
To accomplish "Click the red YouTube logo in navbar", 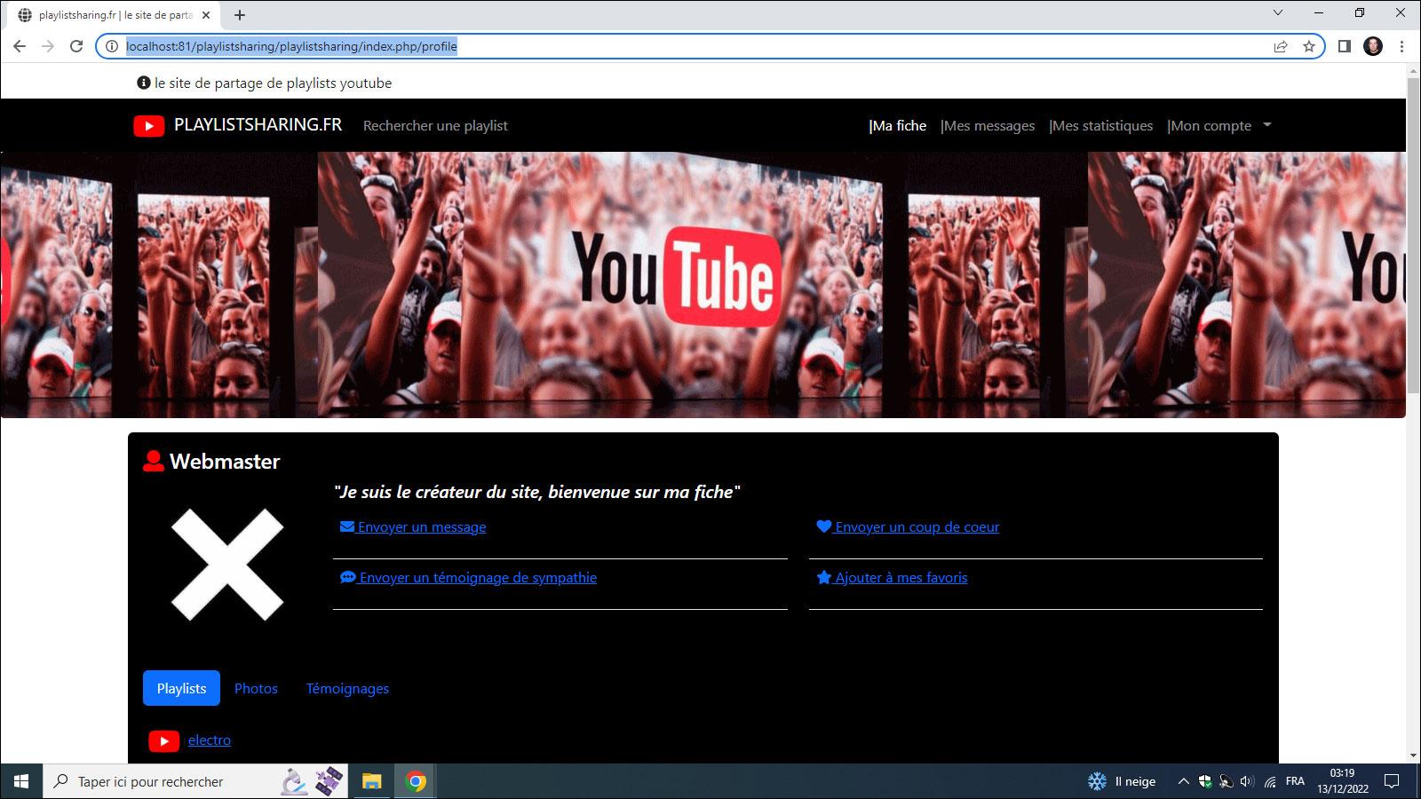I will [148, 126].
